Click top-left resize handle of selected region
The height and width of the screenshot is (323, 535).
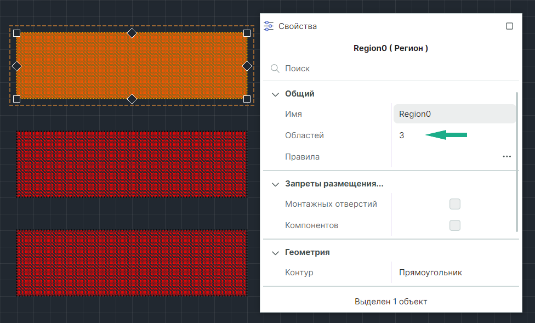tap(16, 33)
